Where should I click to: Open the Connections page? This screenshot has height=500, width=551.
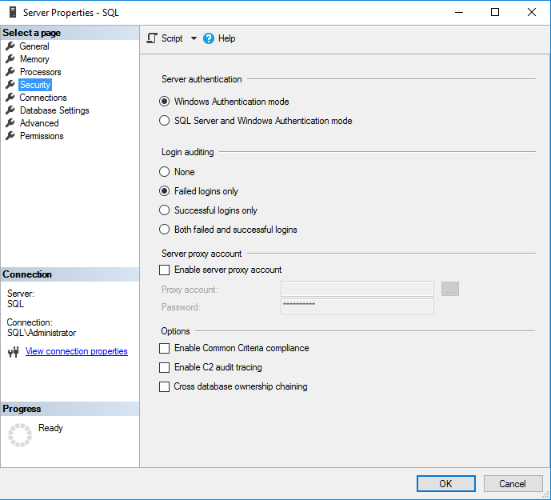43,98
